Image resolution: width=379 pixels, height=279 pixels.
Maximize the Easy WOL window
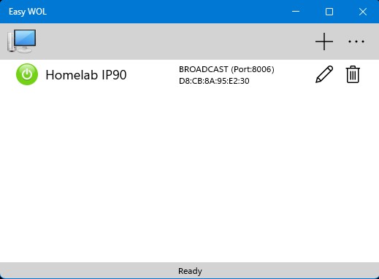[x=329, y=12]
